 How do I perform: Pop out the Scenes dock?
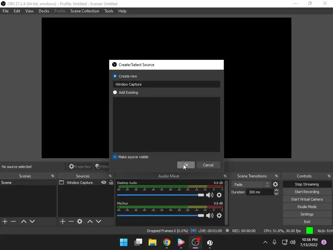53,176
